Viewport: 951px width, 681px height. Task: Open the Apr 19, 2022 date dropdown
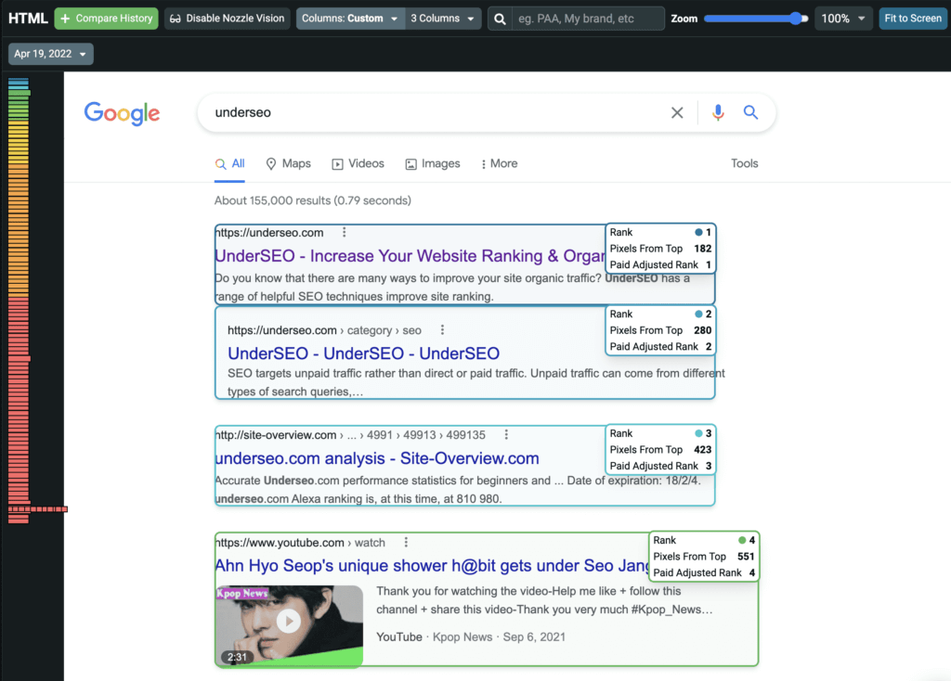50,54
